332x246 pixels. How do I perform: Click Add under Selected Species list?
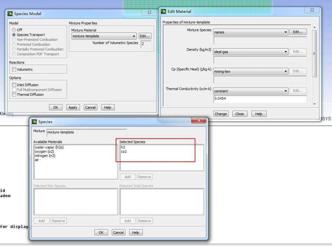(128, 177)
